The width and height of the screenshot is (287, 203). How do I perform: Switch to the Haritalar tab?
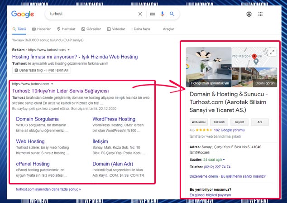click(66, 29)
